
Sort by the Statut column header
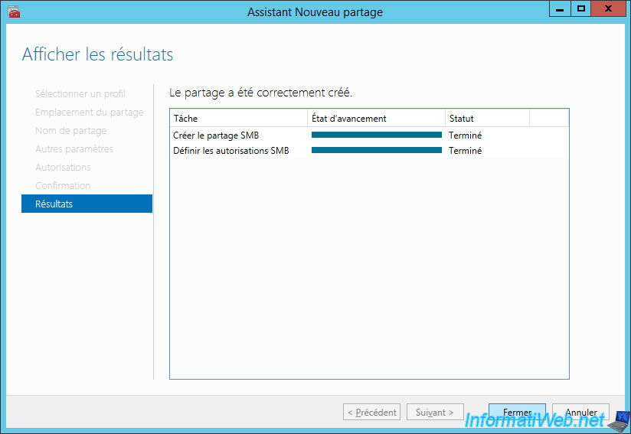tap(487, 118)
